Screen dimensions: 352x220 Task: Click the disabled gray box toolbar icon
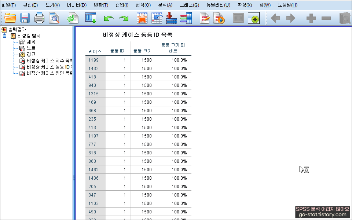pyautogui.click(x=238, y=18)
